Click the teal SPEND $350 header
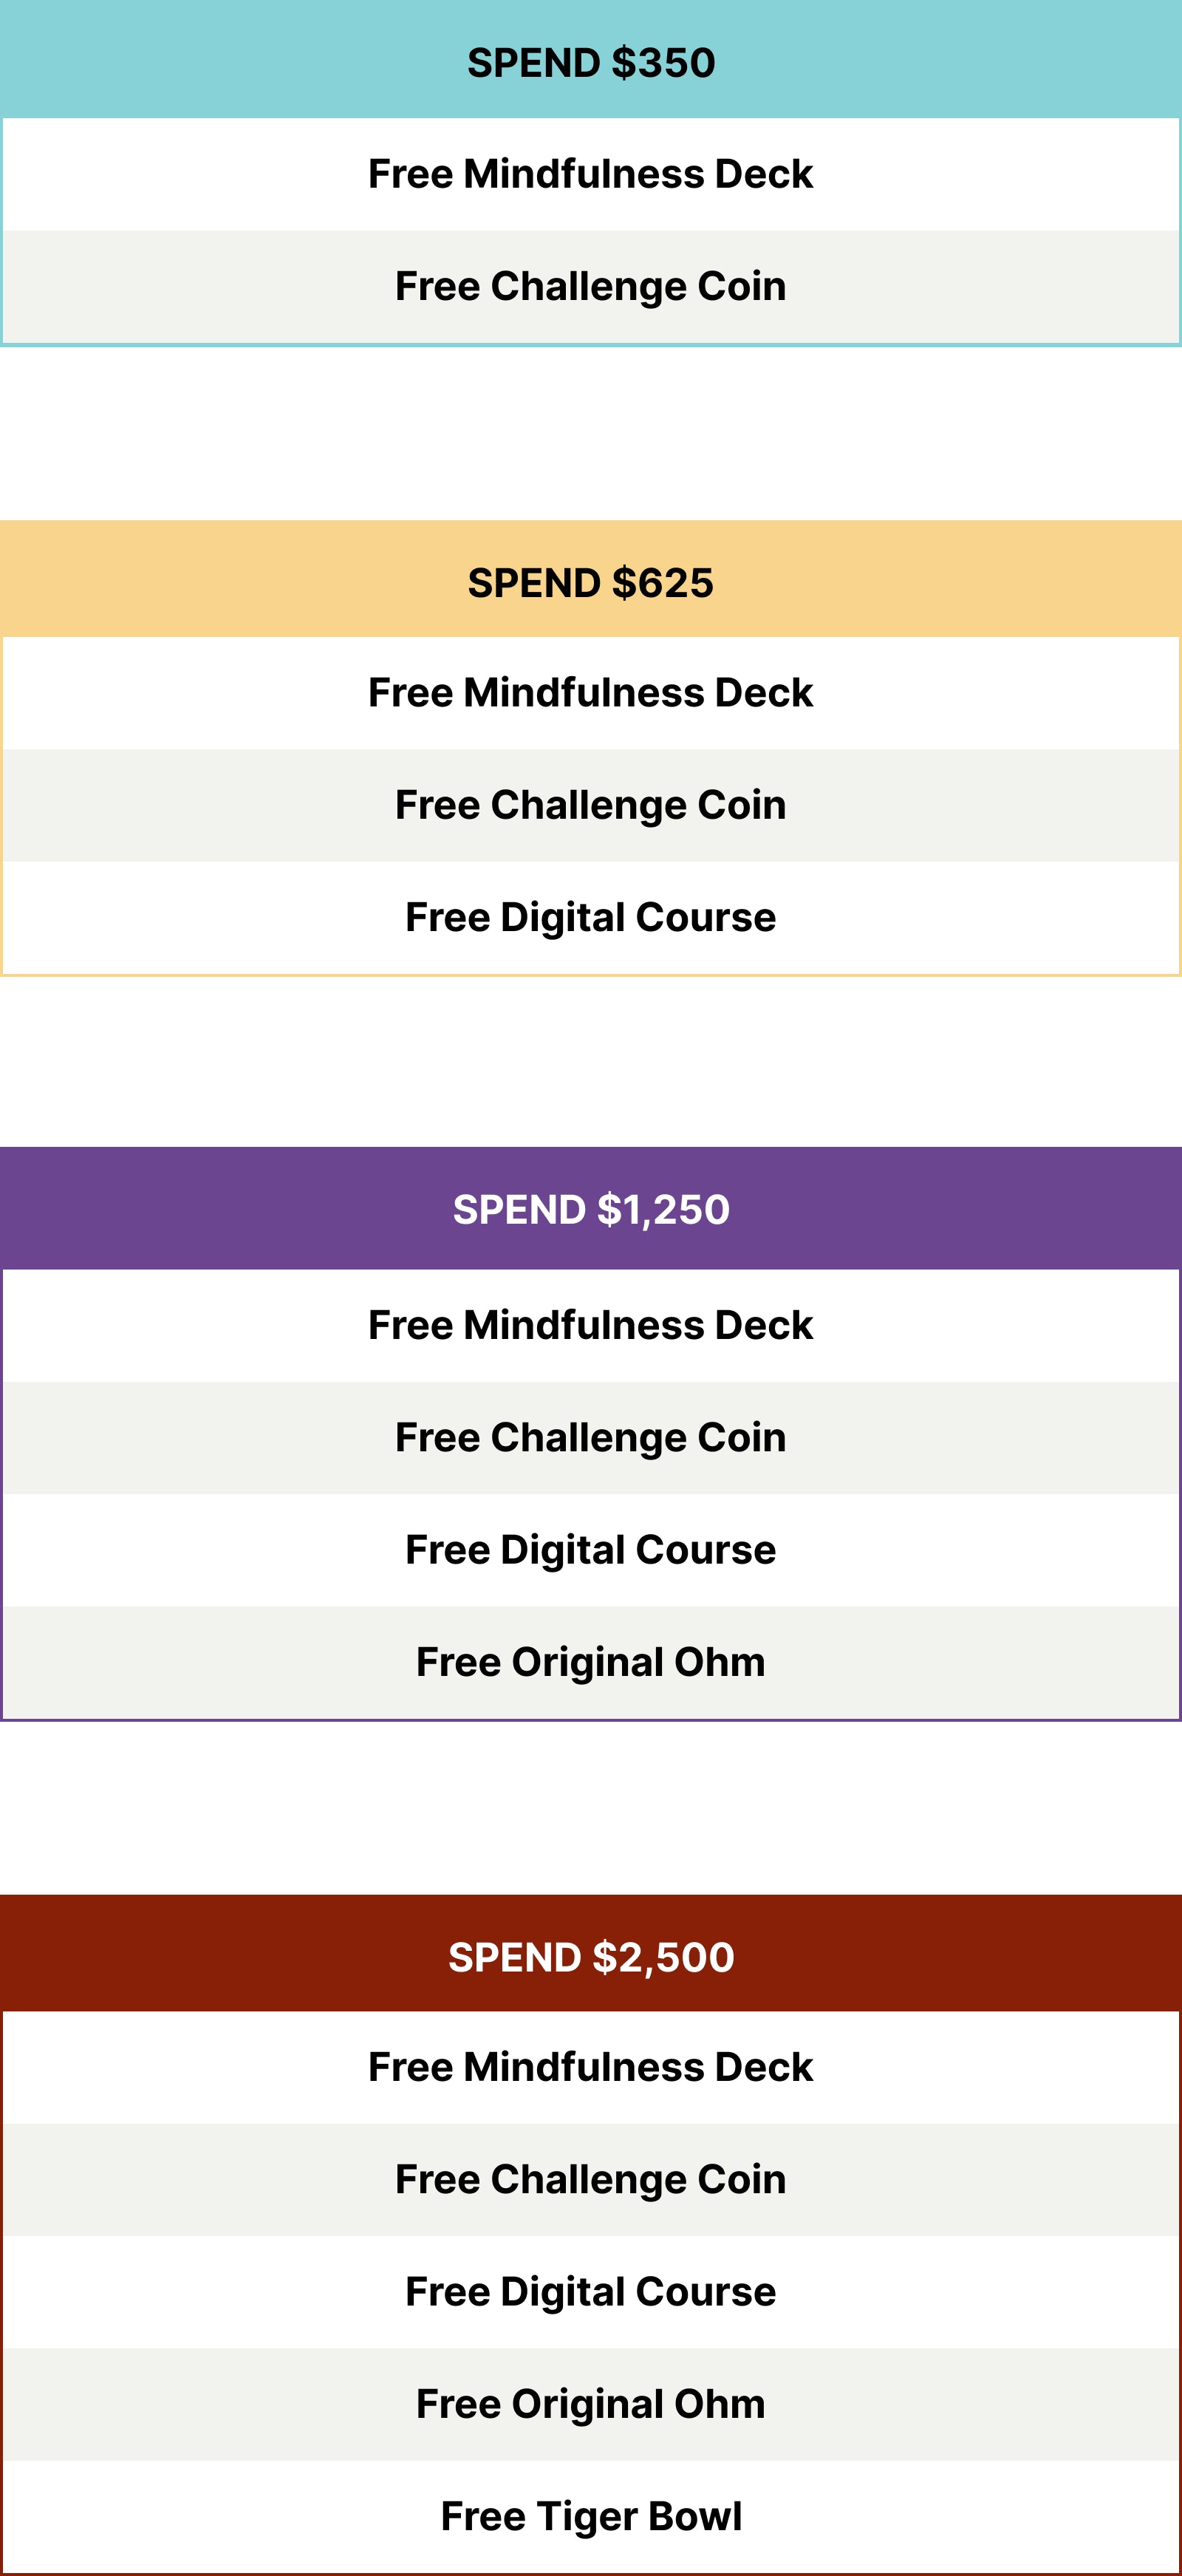1182x2576 pixels. tap(591, 62)
